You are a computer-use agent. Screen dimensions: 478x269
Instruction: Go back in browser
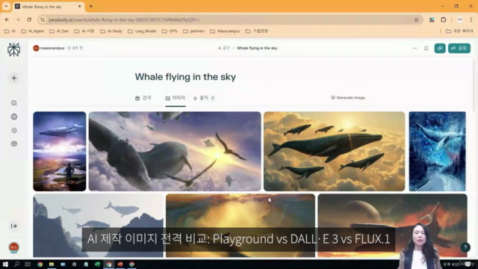7,20
